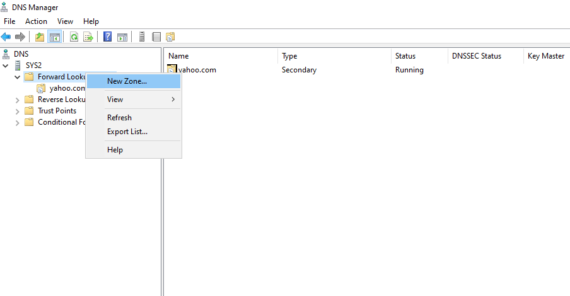Click yahoo.com zone icon in tree

click(x=41, y=88)
